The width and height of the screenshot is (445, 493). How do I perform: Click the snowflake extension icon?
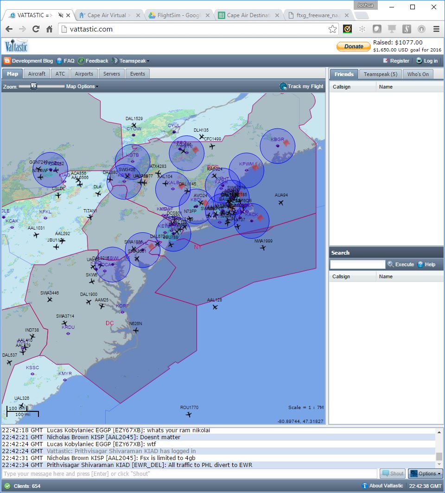[362, 29]
